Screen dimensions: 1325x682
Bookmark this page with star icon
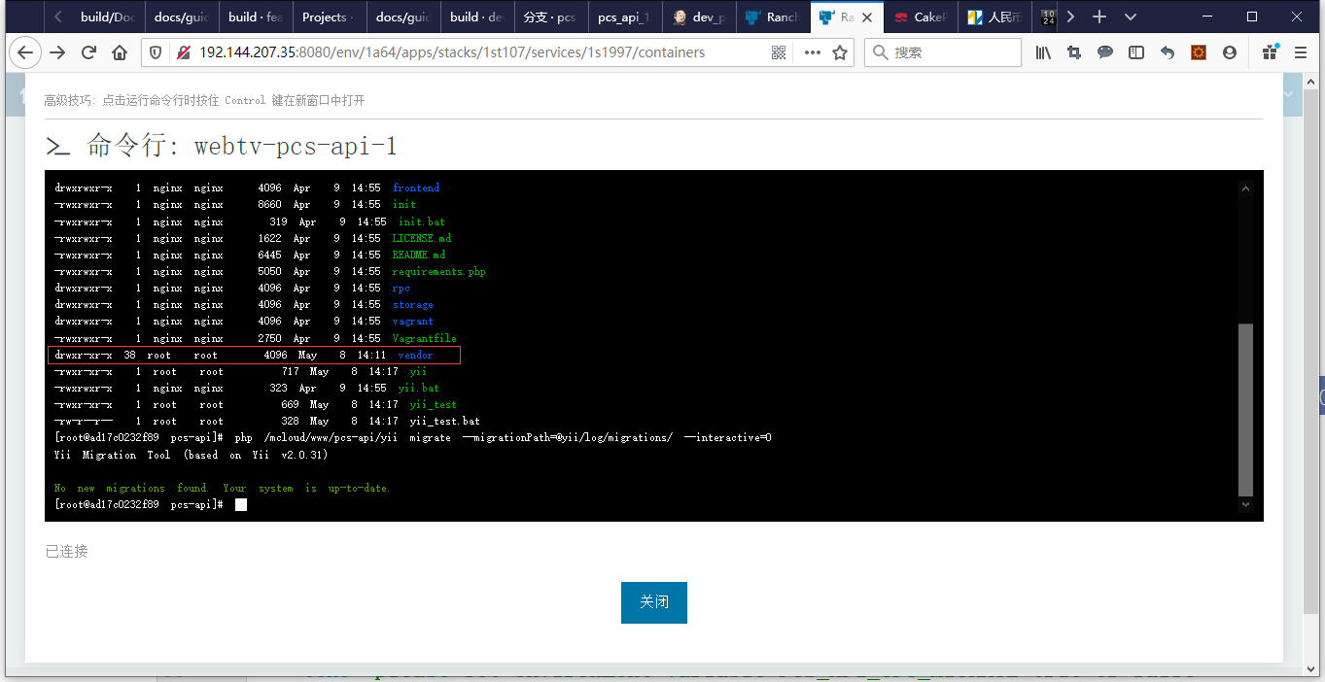(840, 52)
